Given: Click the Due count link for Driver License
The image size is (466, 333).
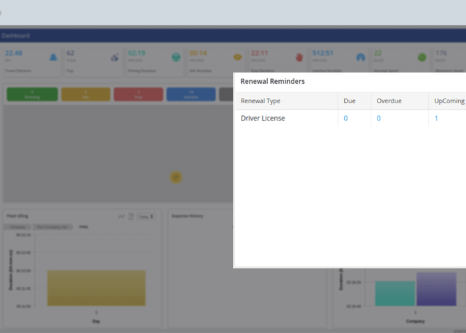Looking at the screenshot, I should pyautogui.click(x=346, y=118).
